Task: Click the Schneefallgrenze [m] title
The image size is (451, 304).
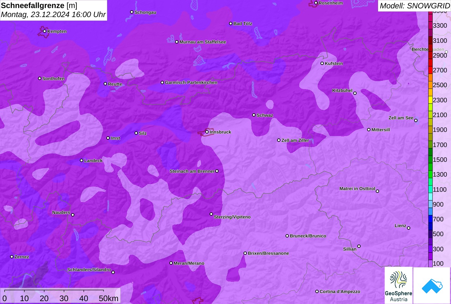Action: (39, 5)
